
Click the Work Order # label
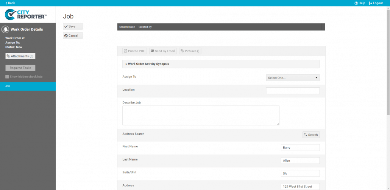pos(15,38)
